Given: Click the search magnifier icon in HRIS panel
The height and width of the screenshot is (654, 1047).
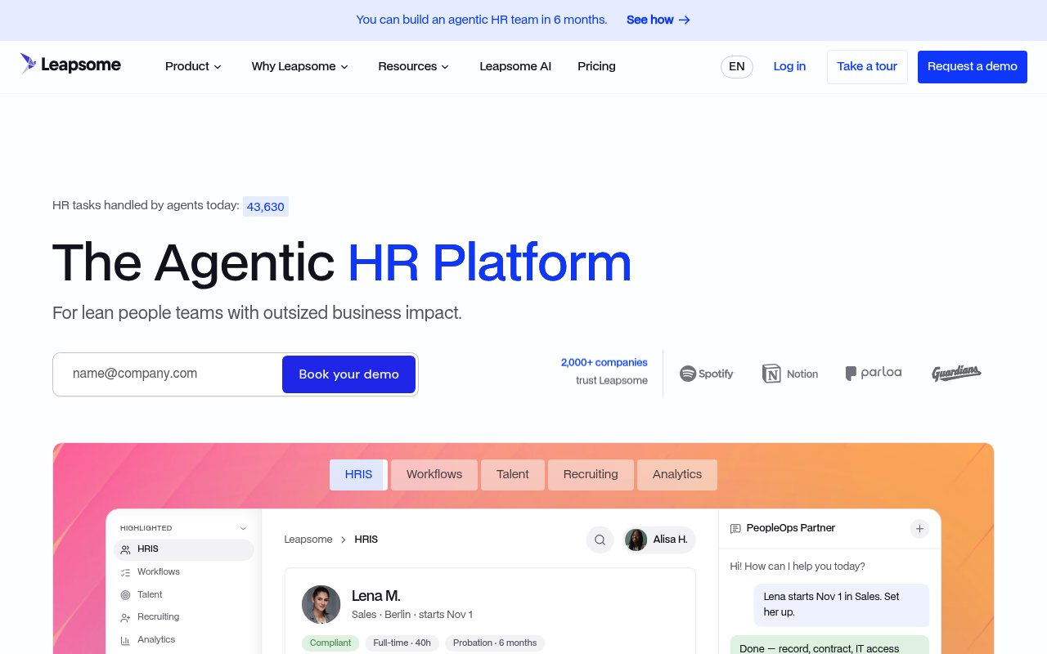Looking at the screenshot, I should click(600, 540).
